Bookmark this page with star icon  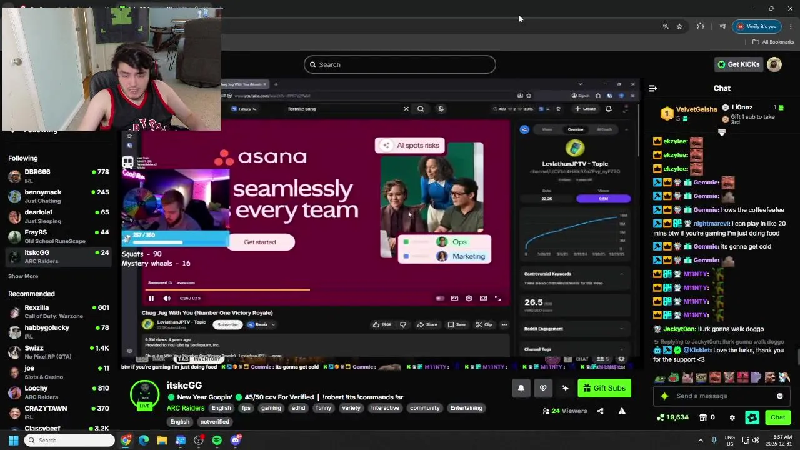point(679,26)
